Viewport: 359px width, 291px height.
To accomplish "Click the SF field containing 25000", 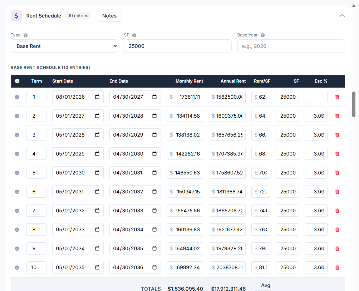I will [178, 46].
